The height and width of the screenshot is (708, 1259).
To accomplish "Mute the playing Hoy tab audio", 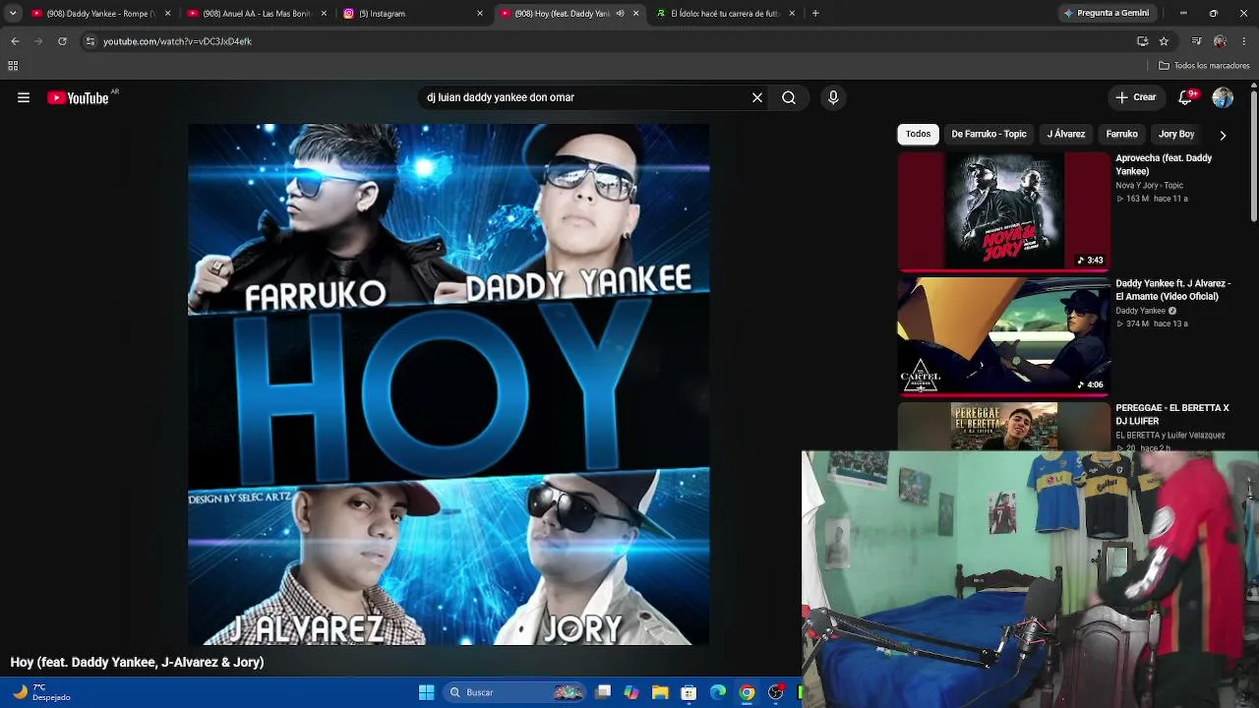I will (x=620, y=14).
